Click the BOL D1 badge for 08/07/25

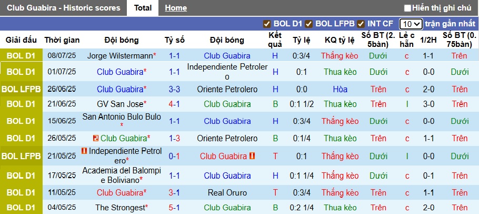pos(21,56)
